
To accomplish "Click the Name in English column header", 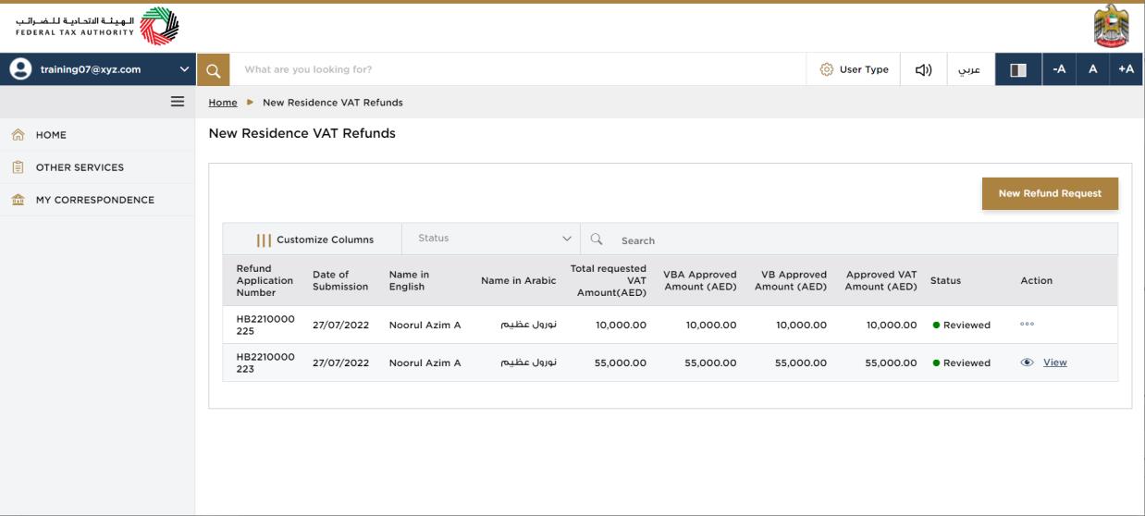I will coord(409,280).
